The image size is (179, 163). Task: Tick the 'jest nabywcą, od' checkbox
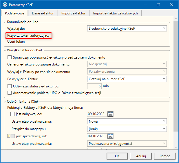pos(12,114)
